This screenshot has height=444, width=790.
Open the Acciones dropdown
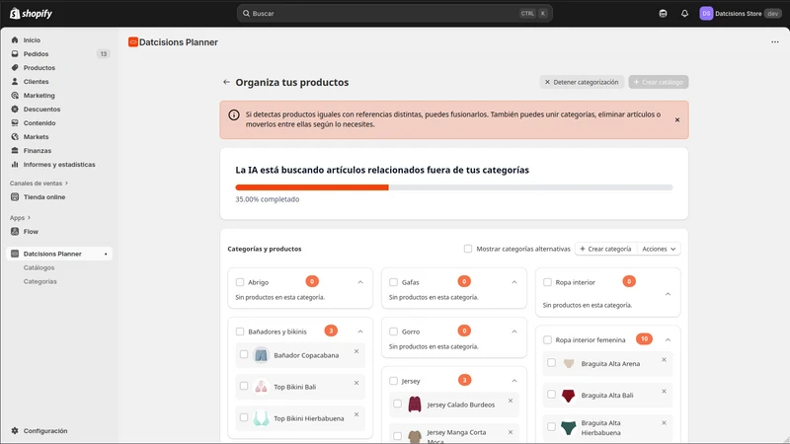tap(659, 249)
